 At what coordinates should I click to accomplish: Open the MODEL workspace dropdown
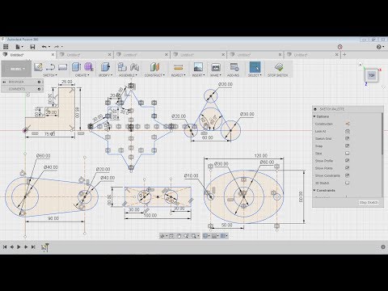point(16,69)
